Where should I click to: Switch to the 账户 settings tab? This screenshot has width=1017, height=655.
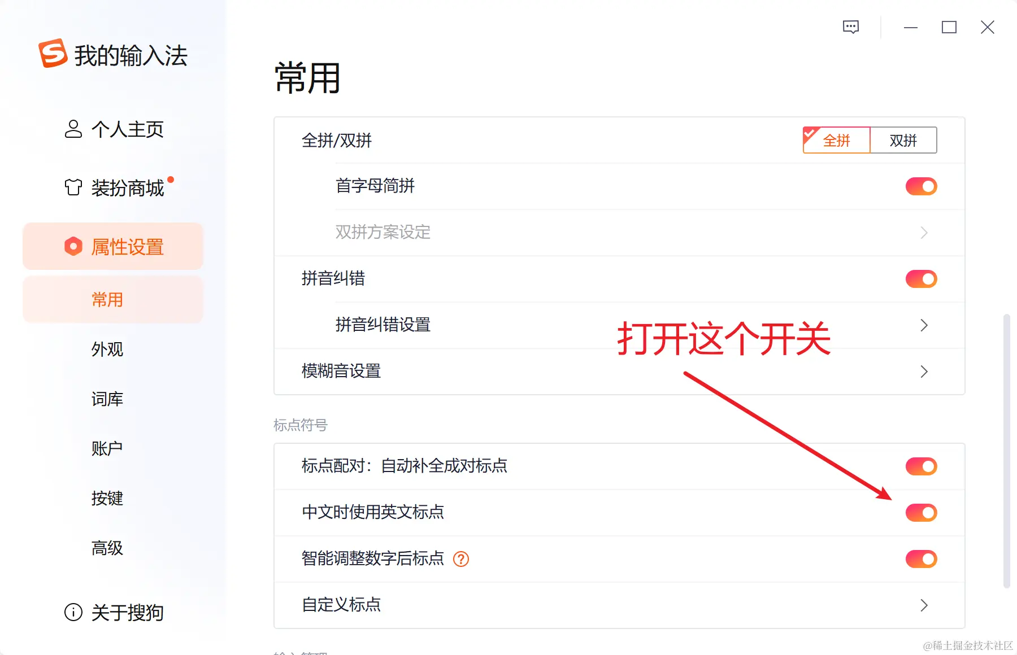click(x=107, y=449)
